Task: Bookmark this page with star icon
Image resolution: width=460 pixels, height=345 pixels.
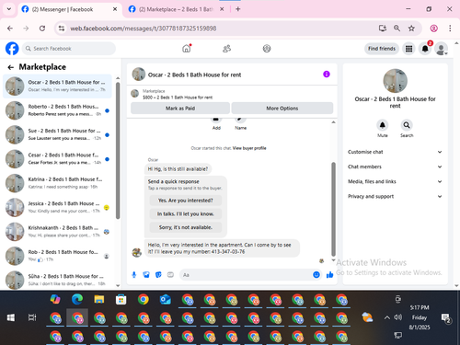Action: 411,29
